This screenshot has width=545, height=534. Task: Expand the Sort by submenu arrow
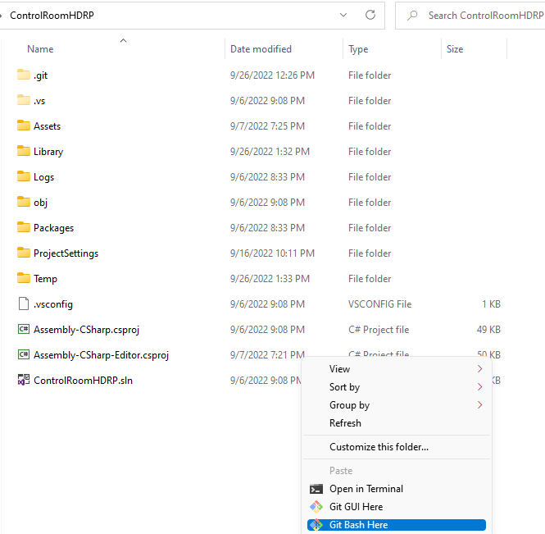pyautogui.click(x=480, y=387)
